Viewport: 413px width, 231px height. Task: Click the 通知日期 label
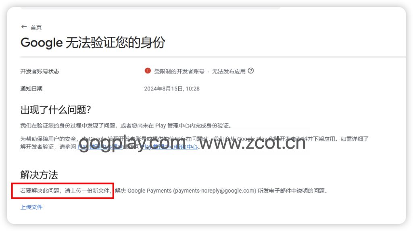click(x=31, y=88)
